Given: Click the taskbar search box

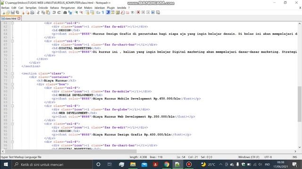Looking at the screenshot, I should (x=52, y=164).
